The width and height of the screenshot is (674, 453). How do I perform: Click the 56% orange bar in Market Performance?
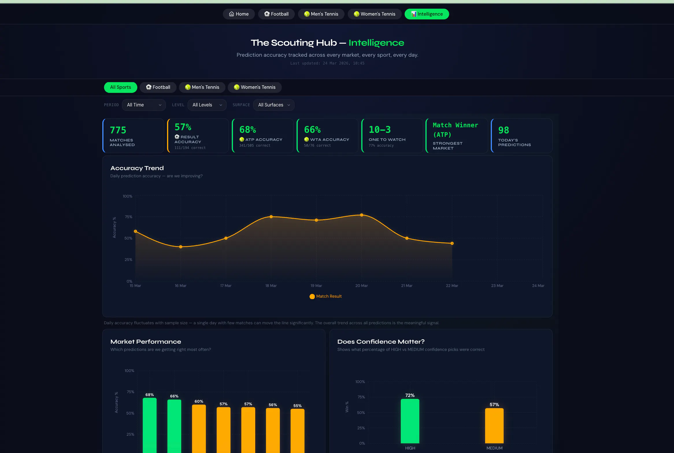click(x=273, y=430)
